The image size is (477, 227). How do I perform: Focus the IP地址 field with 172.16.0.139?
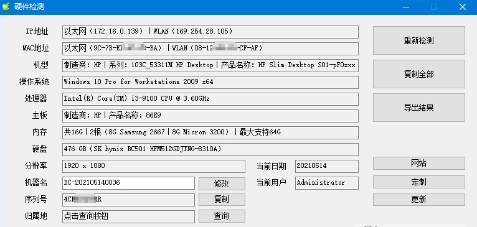point(210,32)
